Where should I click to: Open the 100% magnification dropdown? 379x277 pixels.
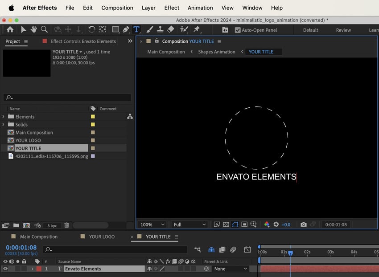[152, 224]
